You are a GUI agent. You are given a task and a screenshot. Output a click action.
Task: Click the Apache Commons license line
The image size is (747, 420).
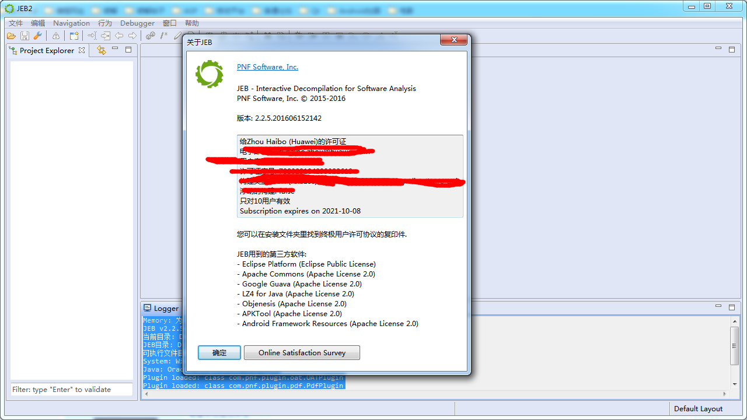pos(306,274)
